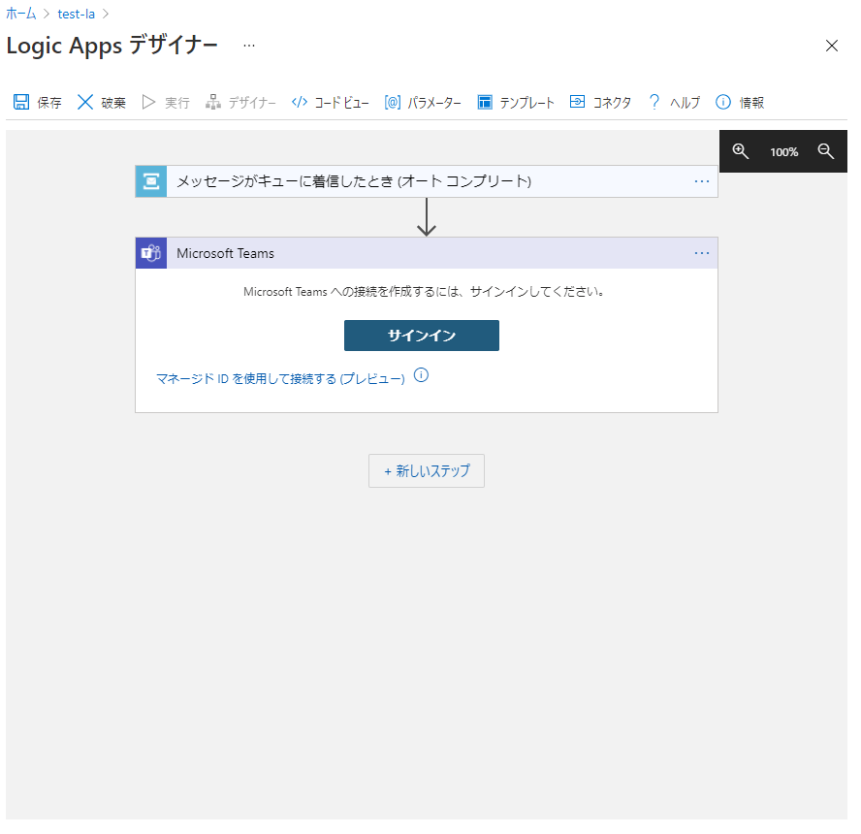This screenshot has height=834, width=861.
Task: Select the Microsoft Teams connector icon
Action: [150, 253]
